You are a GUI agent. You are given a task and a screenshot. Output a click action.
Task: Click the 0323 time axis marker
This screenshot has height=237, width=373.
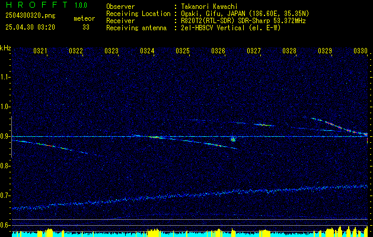click(111, 50)
